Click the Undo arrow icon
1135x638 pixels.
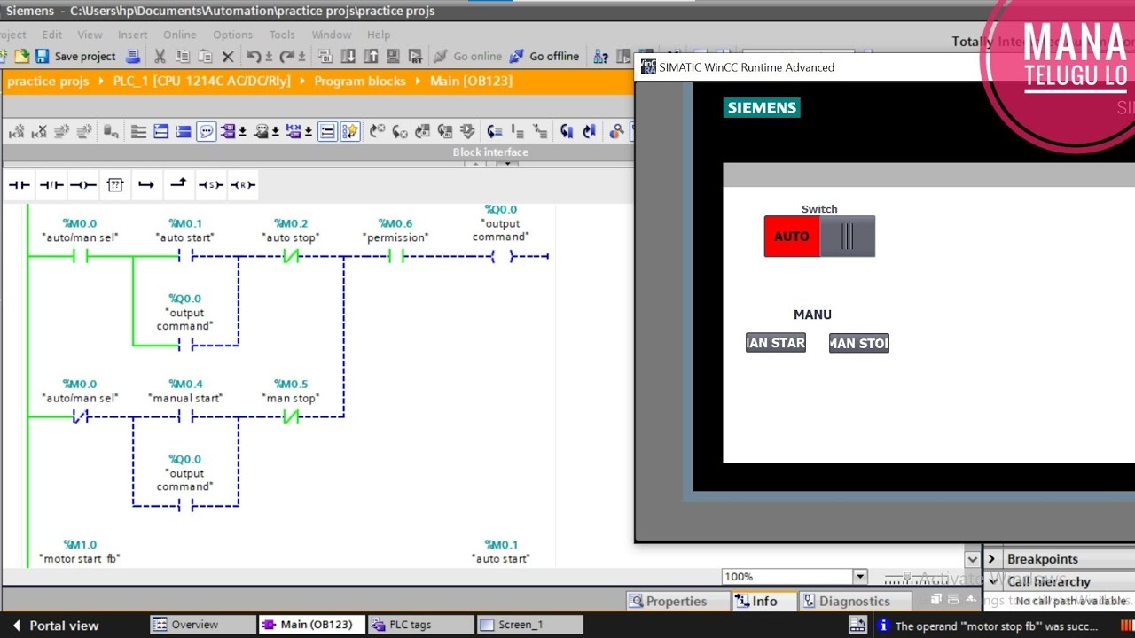254,56
